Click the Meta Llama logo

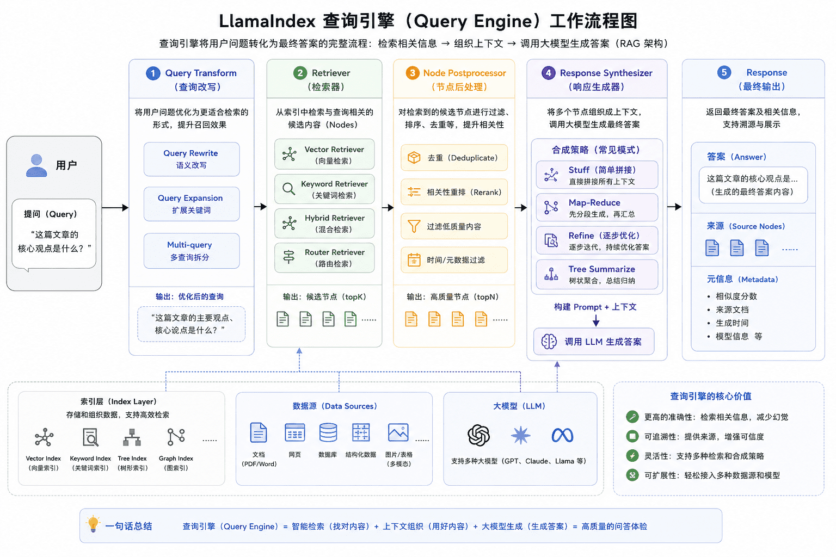click(x=562, y=435)
